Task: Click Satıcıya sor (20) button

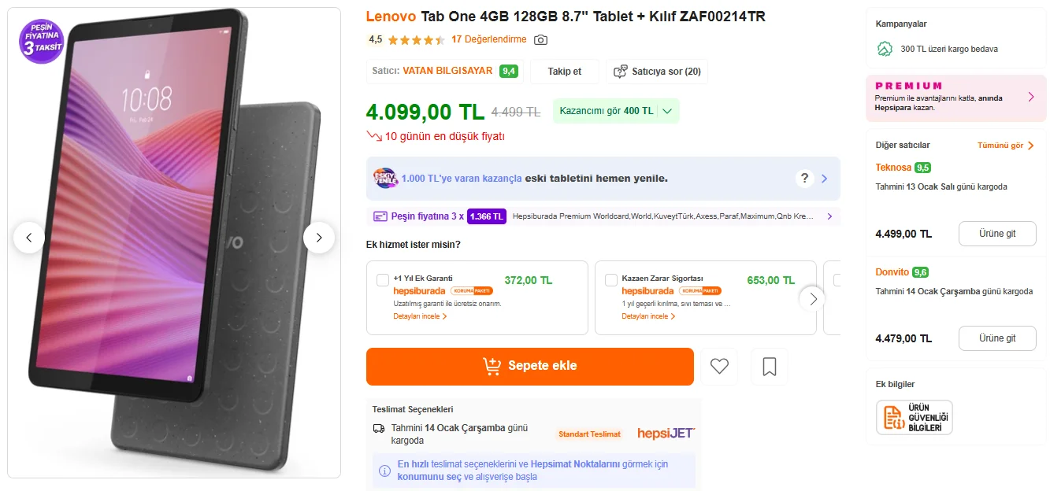Action: coord(657,72)
